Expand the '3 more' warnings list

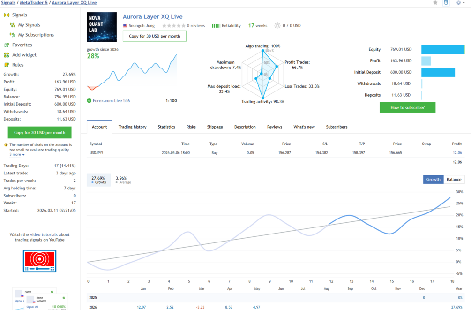click(17, 155)
